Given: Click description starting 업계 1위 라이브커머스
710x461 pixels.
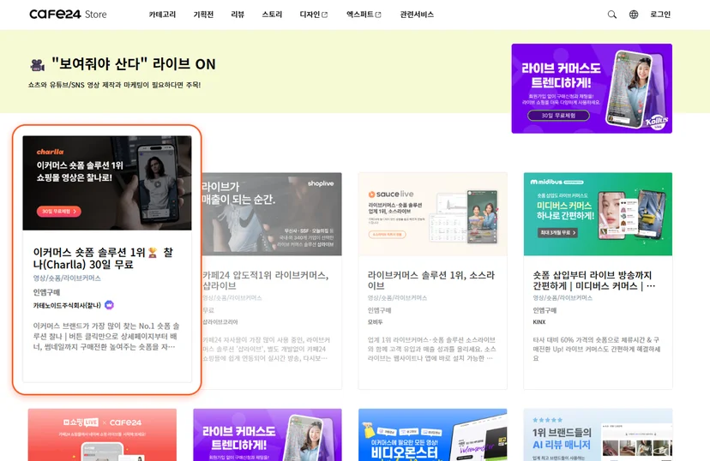Looking at the screenshot, I should (431, 349).
